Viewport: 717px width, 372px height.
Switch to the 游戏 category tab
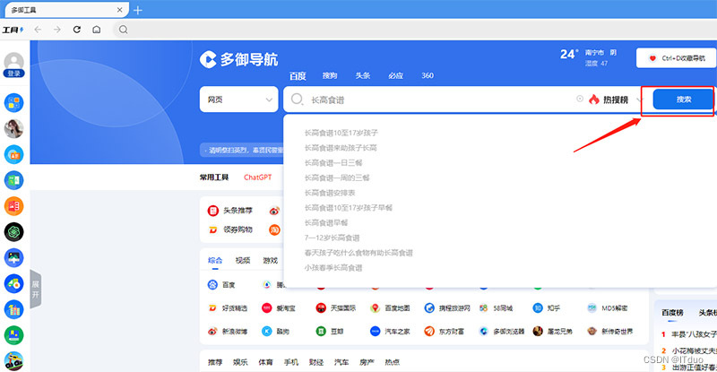tap(271, 260)
